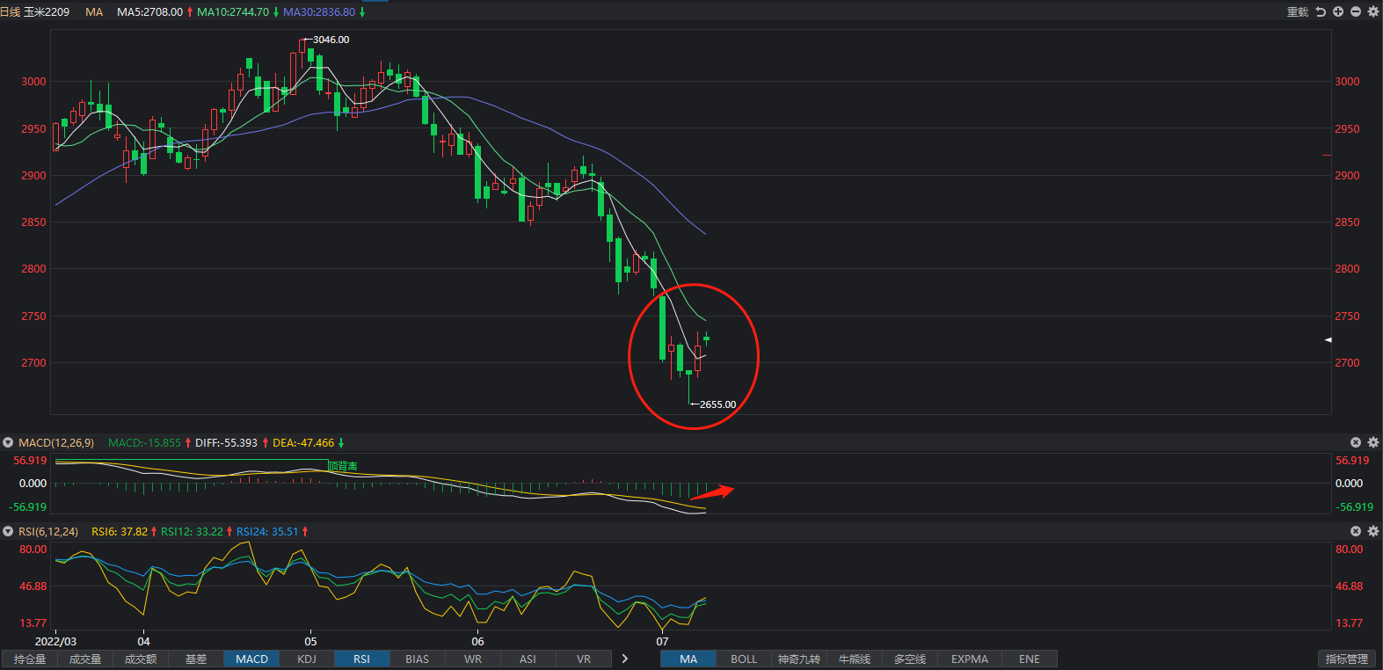Select the KDJ indicator tab
Viewport: 1383px width, 670px height.
pyautogui.click(x=307, y=659)
